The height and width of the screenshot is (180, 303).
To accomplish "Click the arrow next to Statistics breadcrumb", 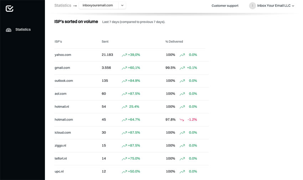I will tap(75, 6).
